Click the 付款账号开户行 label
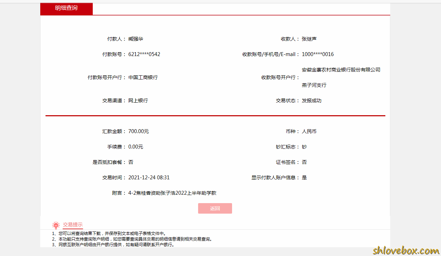441x256 pixels. point(107,77)
